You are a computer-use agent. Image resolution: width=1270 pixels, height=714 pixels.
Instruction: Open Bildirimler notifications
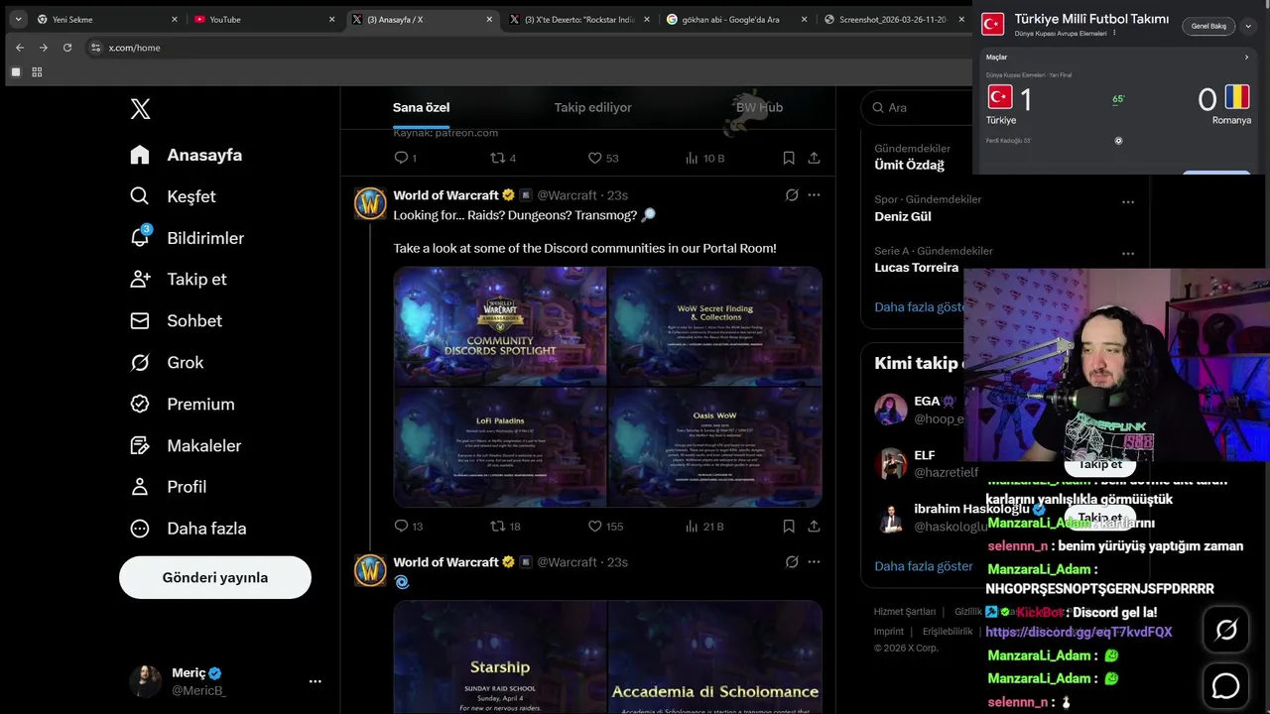point(187,238)
